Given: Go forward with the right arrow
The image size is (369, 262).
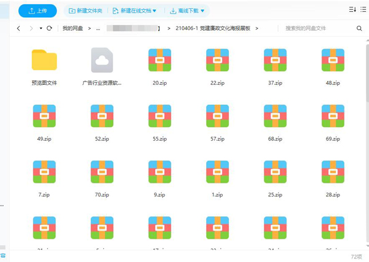Looking at the screenshot, I should click(31, 28).
